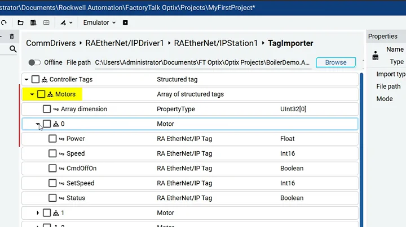Click the Speed tag name

click(76, 153)
